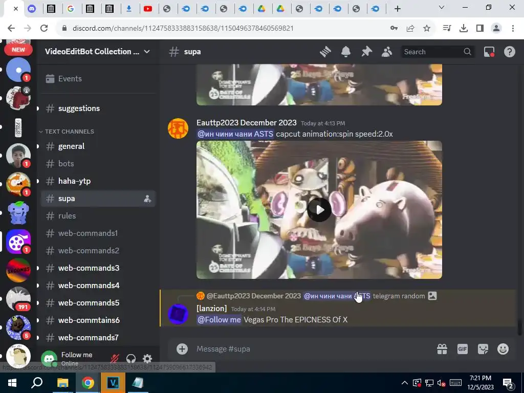Focus the Discord Search field
This screenshot has height=393, width=524.
[x=437, y=52]
